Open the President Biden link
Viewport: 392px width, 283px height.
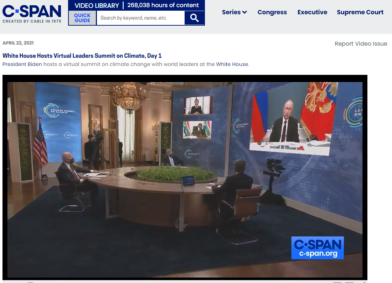click(x=22, y=64)
